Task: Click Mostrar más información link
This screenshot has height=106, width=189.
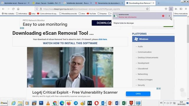Action: 128,17
